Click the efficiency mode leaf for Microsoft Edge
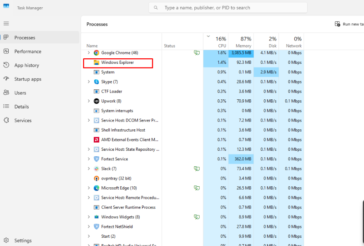The image size is (364, 246). [x=197, y=188]
